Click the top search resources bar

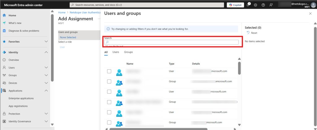pyautogui.click(x=146, y=5)
